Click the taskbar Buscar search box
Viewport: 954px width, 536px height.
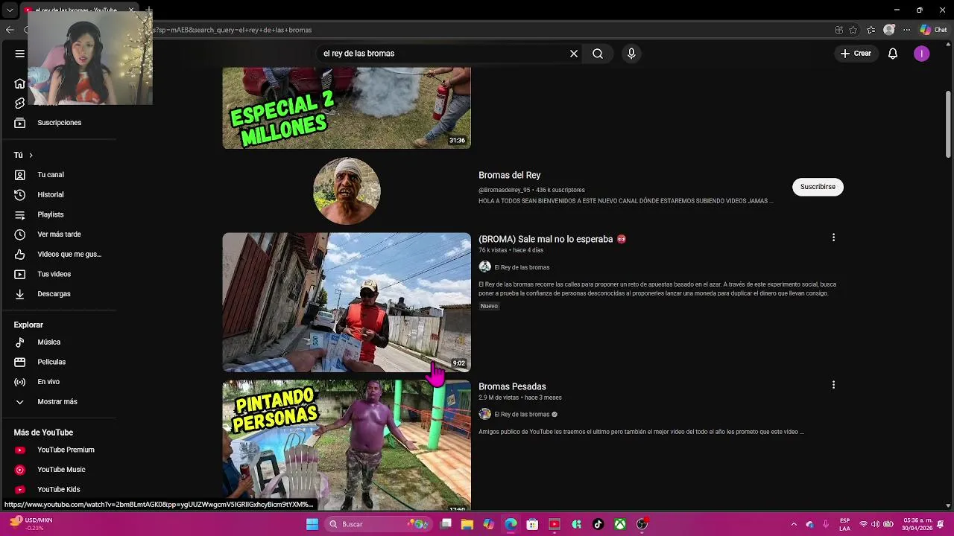click(x=378, y=524)
